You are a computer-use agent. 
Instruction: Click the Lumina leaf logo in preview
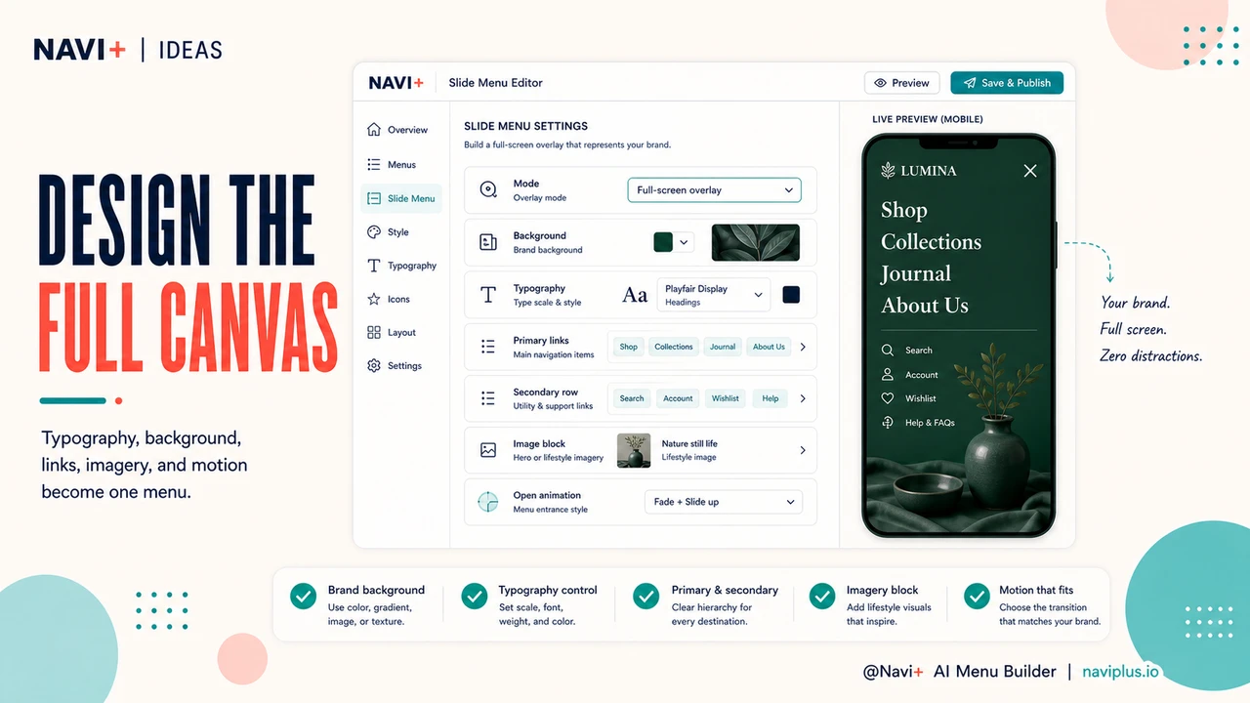(x=888, y=170)
